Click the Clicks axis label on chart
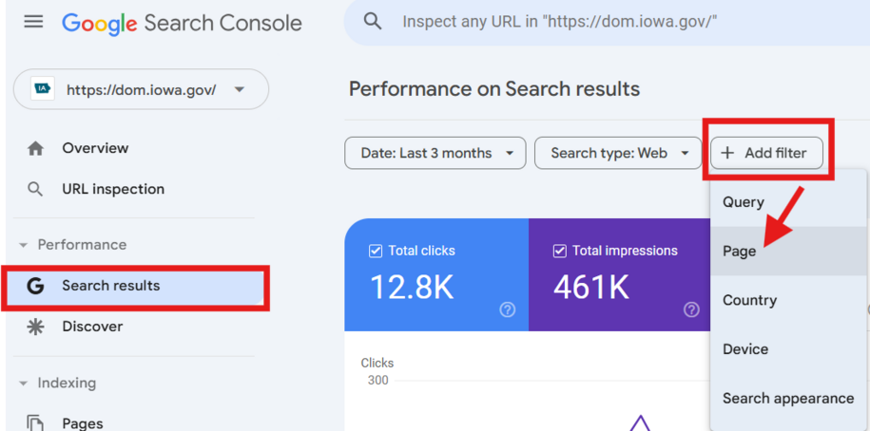 (x=377, y=364)
